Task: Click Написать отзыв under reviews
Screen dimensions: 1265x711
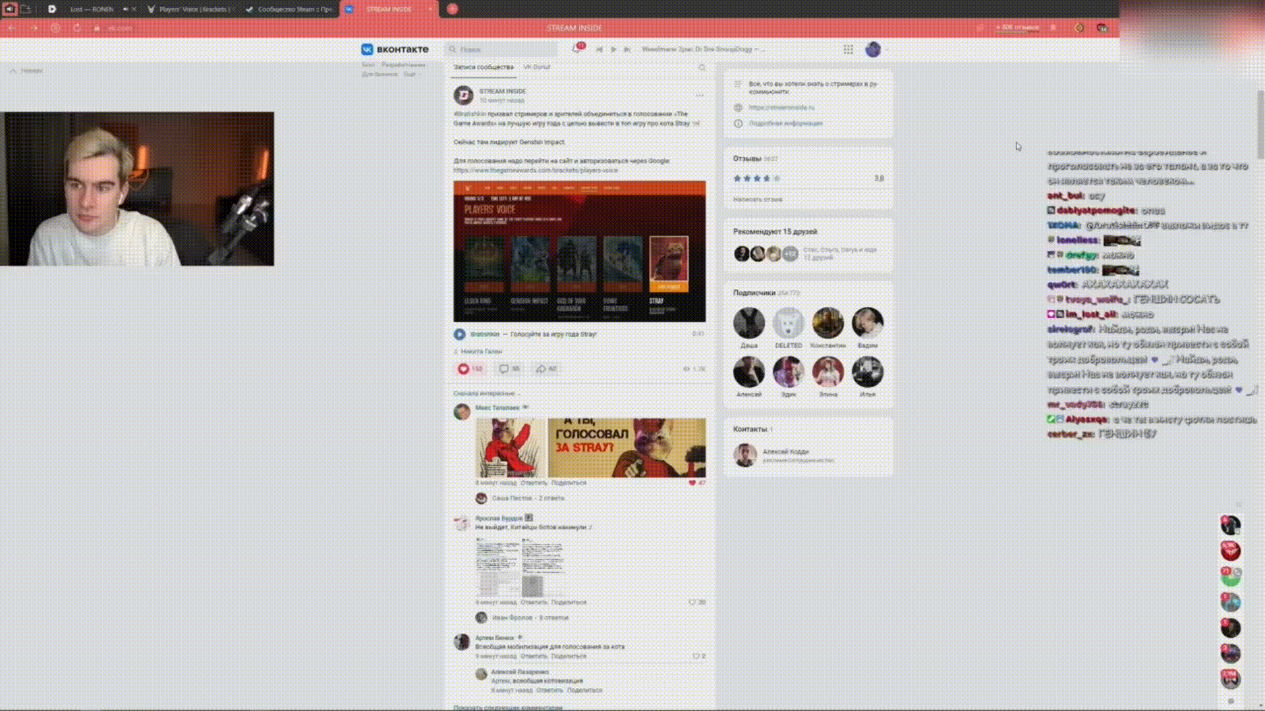Action: pyautogui.click(x=758, y=199)
